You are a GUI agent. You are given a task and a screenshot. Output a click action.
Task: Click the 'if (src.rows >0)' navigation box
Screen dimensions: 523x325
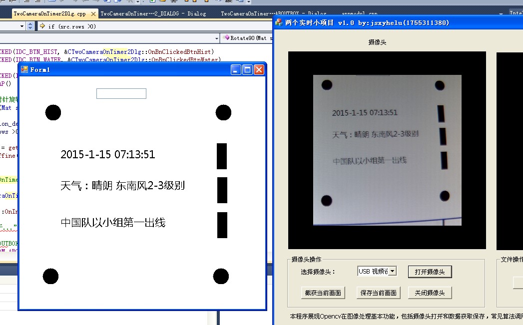click(x=154, y=26)
